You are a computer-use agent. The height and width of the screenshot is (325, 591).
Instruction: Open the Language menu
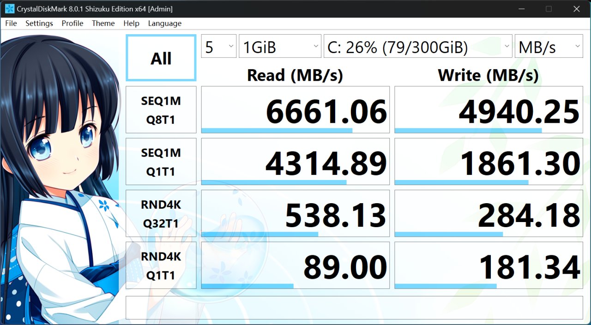pos(165,24)
